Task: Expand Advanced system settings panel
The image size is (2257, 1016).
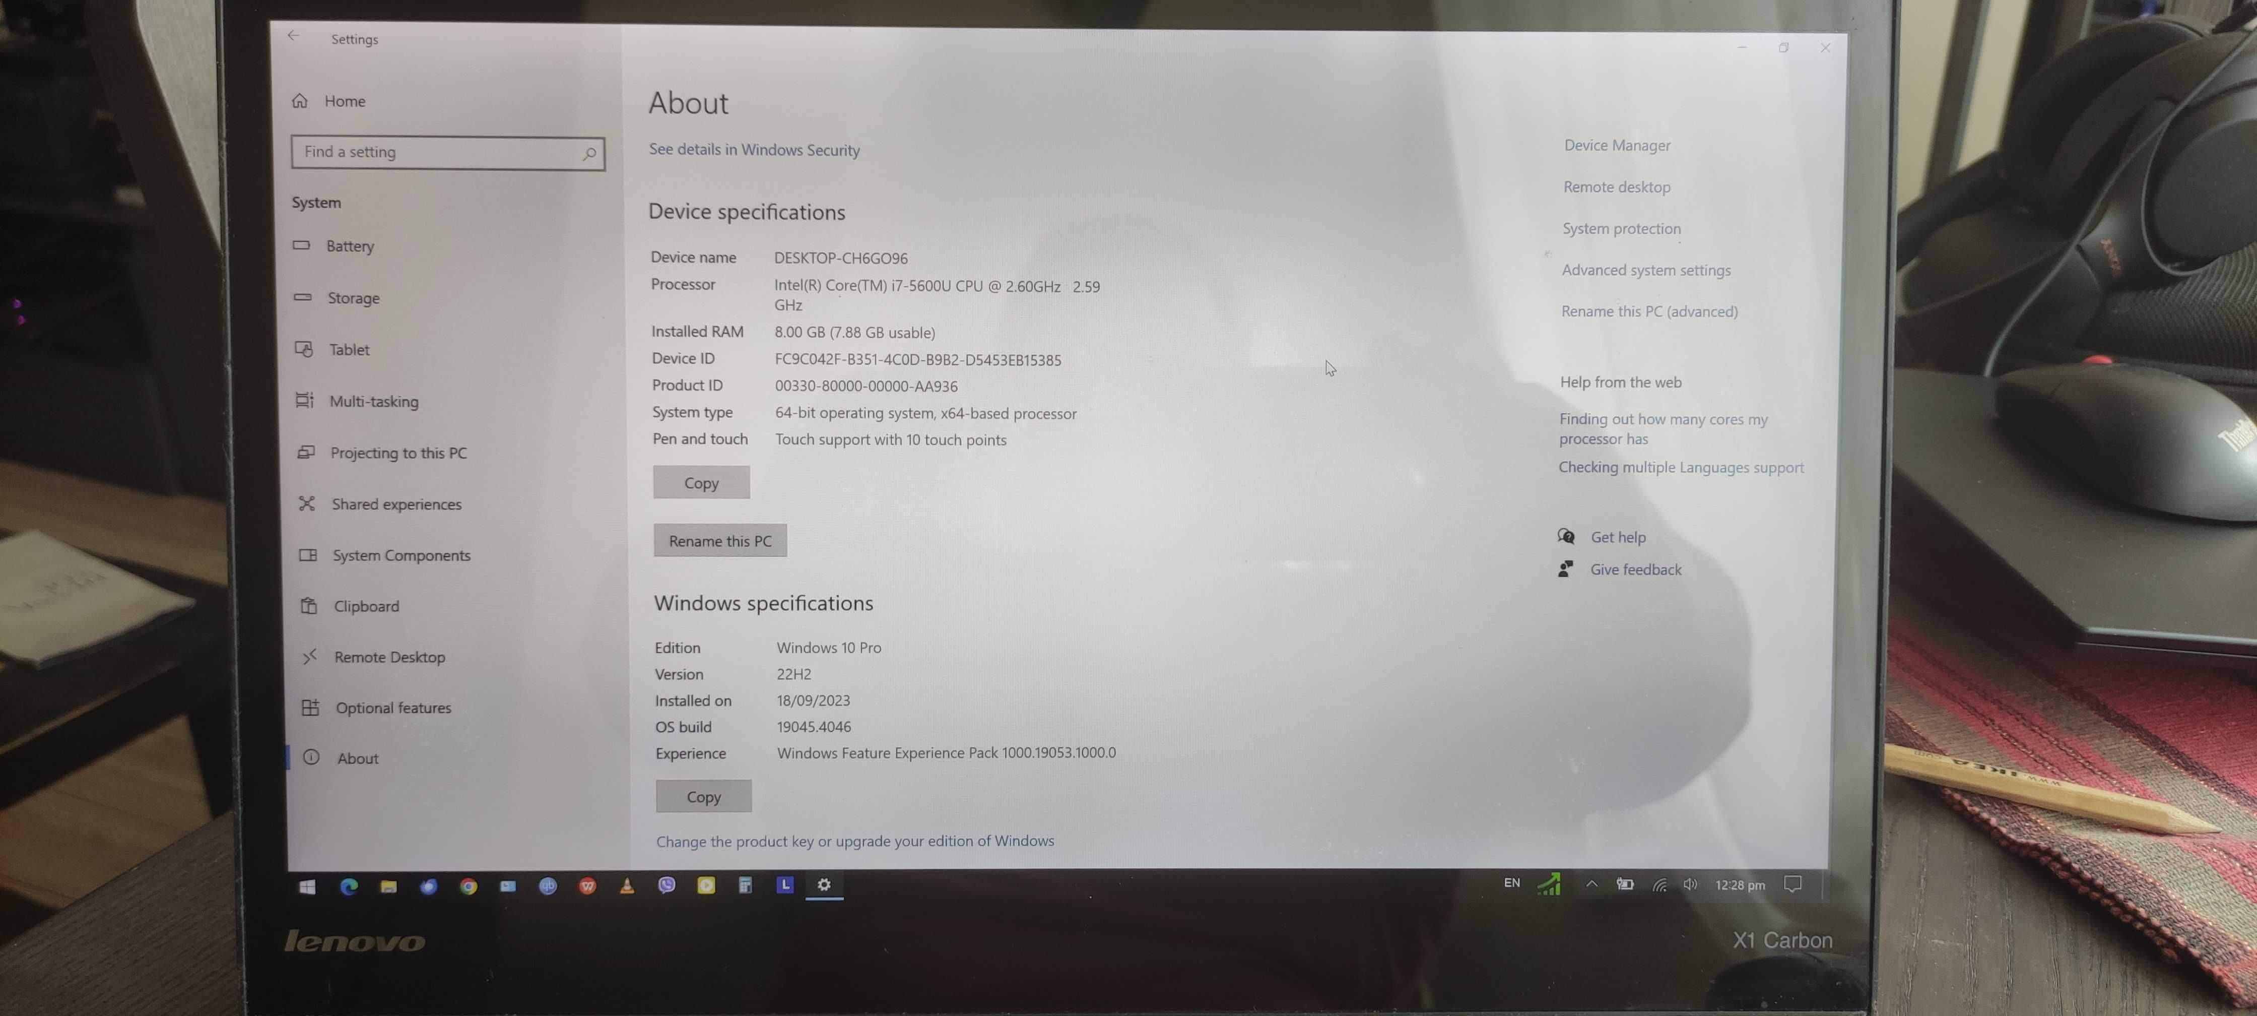Action: pyautogui.click(x=1647, y=269)
